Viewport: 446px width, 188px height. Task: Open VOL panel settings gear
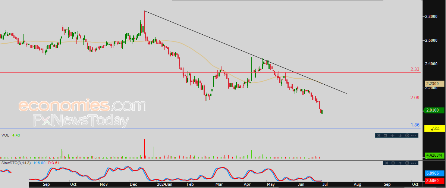pos(407,135)
